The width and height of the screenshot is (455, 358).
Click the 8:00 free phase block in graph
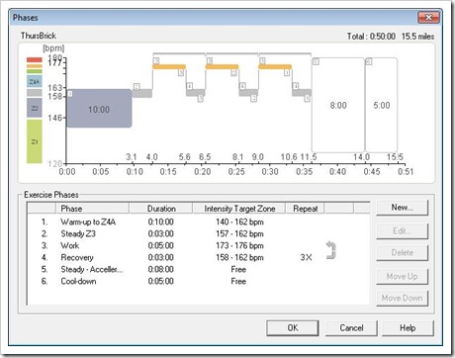338,105
